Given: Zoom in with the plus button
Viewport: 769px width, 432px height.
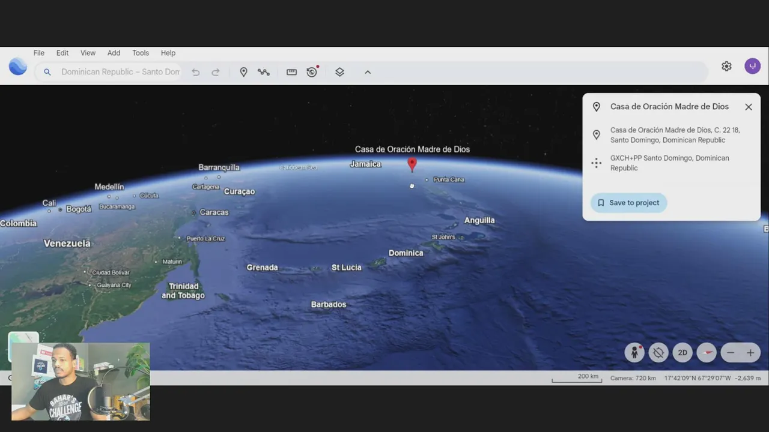Looking at the screenshot, I should click(750, 353).
